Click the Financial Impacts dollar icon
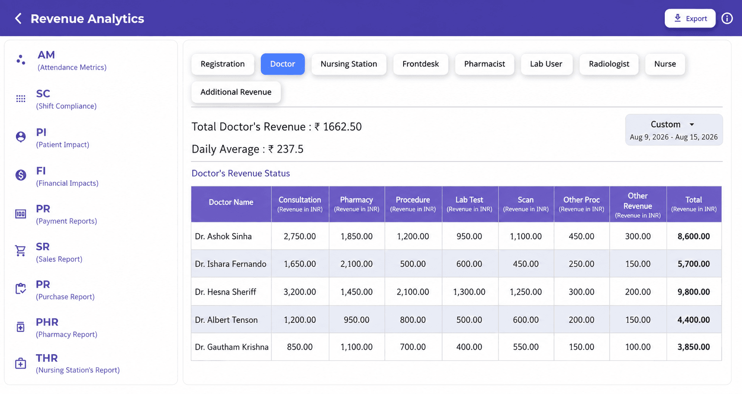The height and width of the screenshot is (394, 742). coord(21,175)
